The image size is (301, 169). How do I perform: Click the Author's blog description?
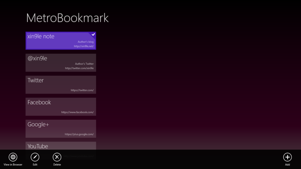(86, 42)
